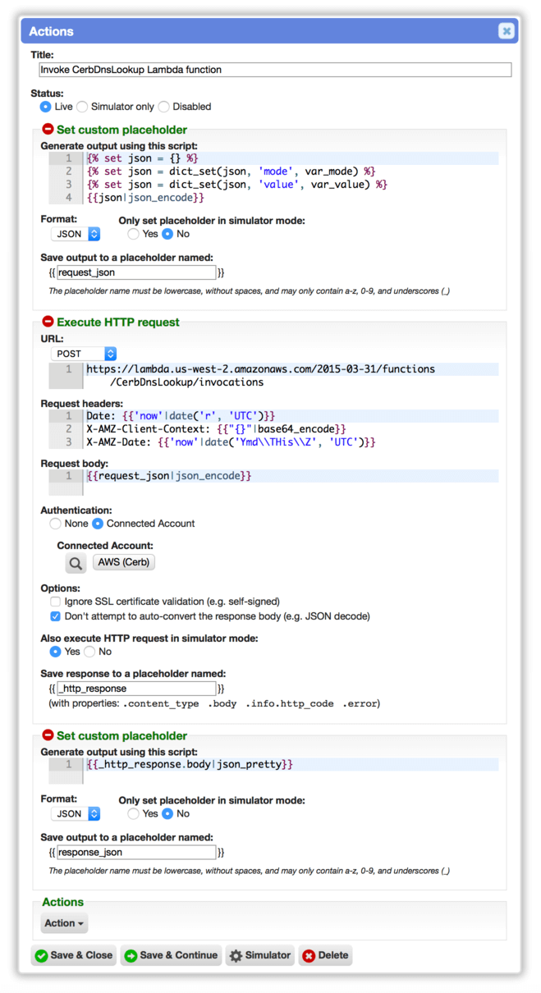This screenshot has width=541, height=993.
Task: Click the response_json placeholder name field
Action: tap(136, 853)
